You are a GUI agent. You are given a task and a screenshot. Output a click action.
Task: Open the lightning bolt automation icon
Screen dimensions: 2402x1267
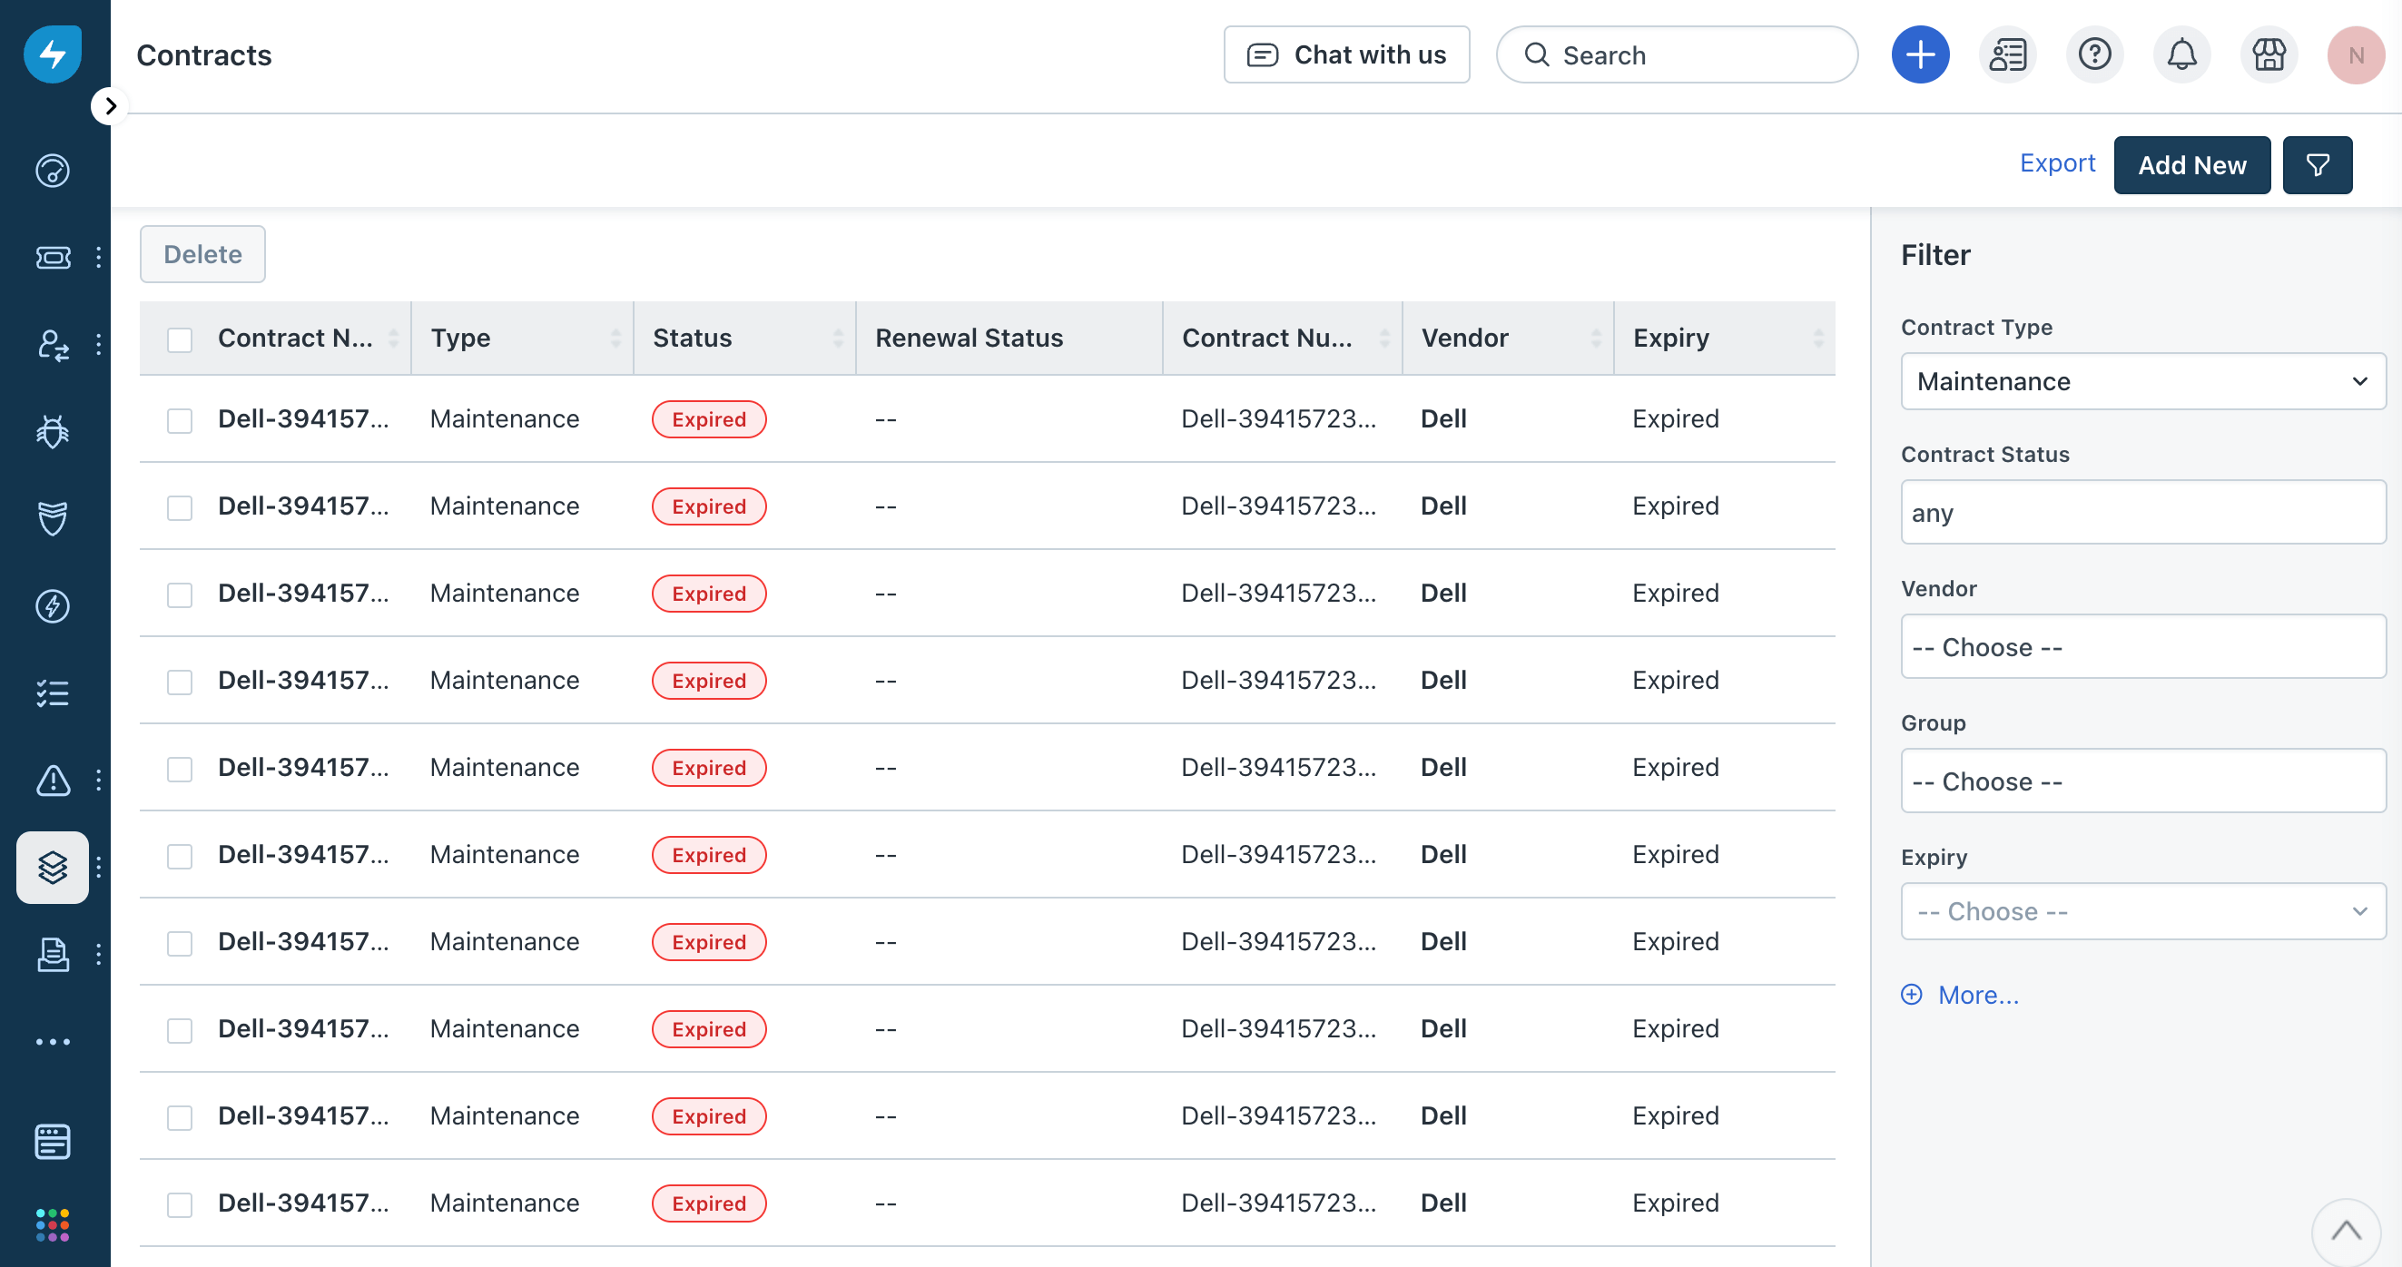(53, 605)
